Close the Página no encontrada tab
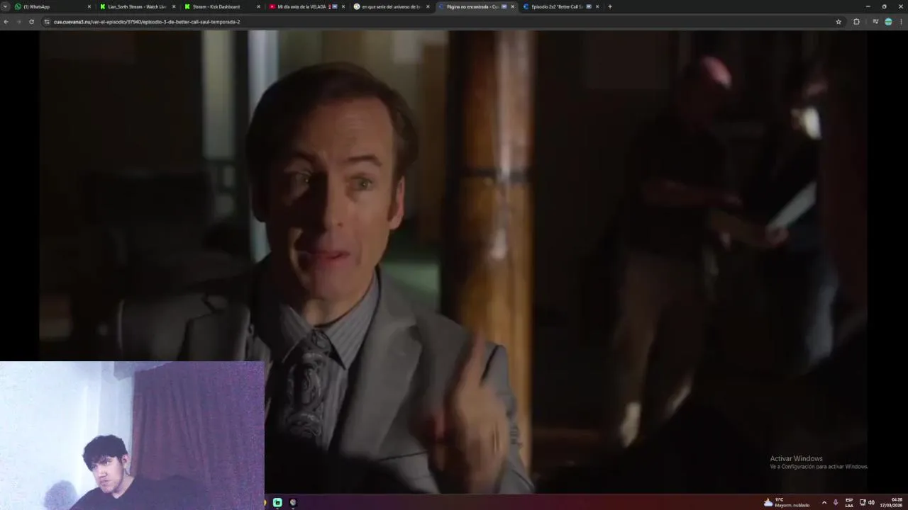Image resolution: width=908 pixels, height=510 pixels. 512,6
